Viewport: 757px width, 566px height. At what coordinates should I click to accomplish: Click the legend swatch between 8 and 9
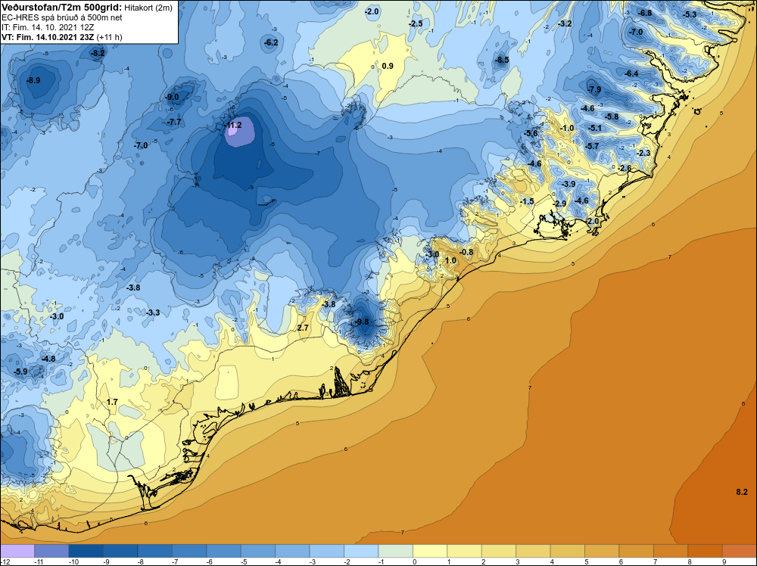[706, 551]
